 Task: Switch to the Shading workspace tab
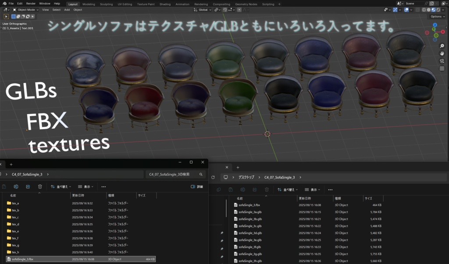(x=165, y=4)
